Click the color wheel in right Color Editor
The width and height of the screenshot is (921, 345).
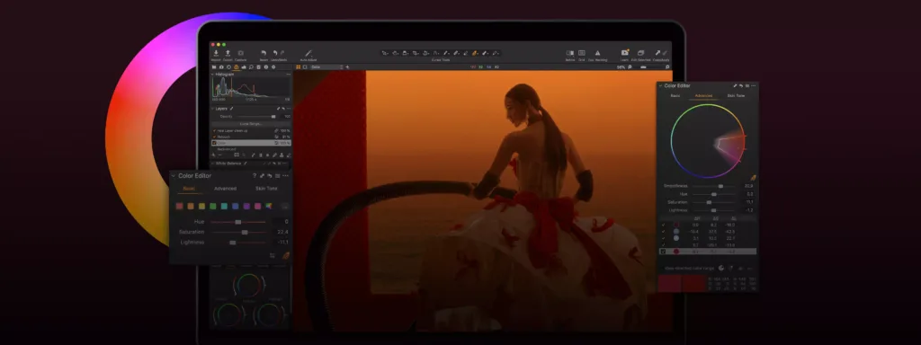tap(708, 141)
